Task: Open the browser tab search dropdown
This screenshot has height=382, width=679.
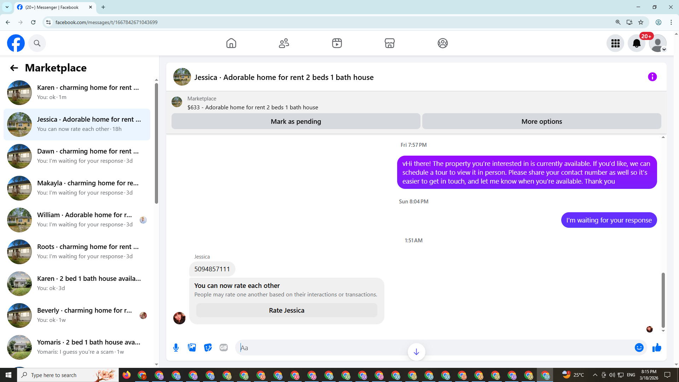Action: pyautogui.click(x=7, y=7)
